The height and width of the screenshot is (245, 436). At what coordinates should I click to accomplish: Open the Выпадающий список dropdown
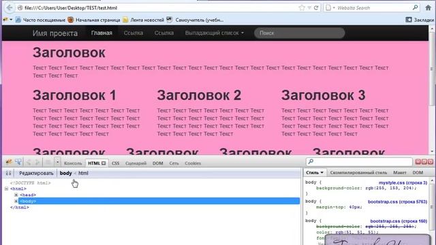pos(215,33)
